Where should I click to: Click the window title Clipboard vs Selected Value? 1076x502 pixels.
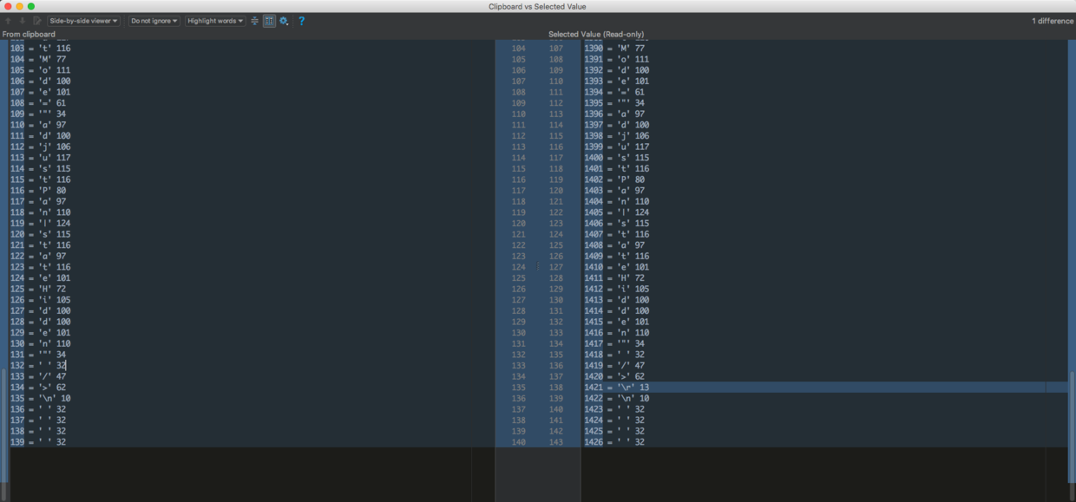click(x=537, y=6)
